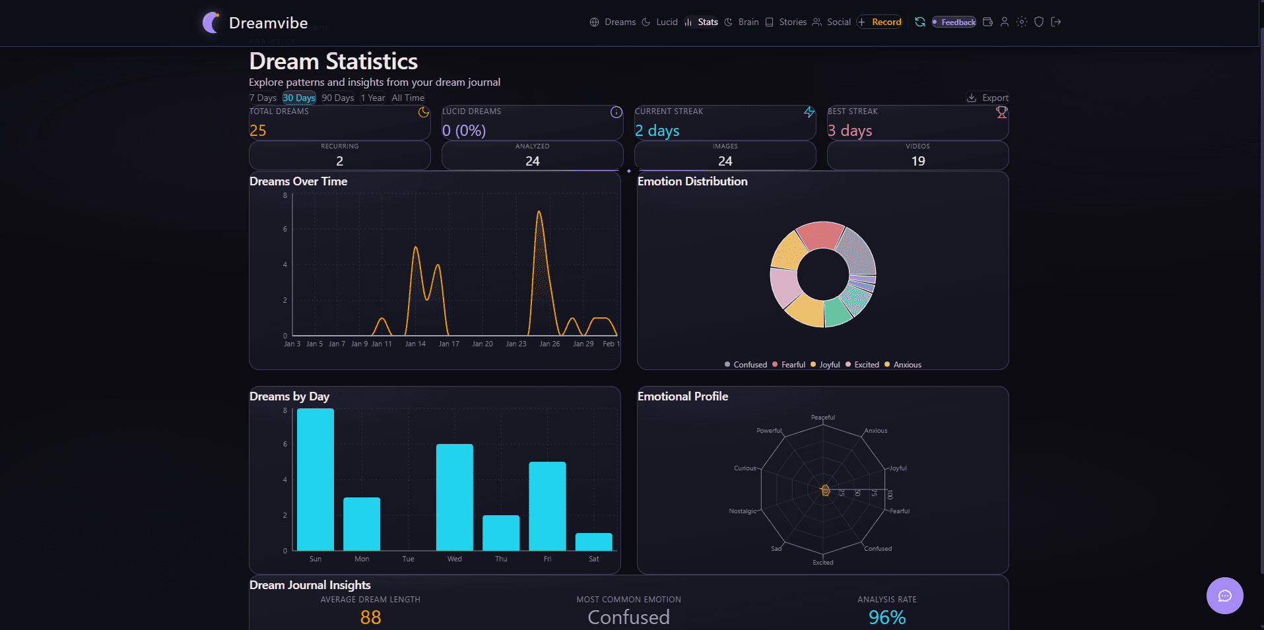1264x630 pixels.
Task: Click the sync refresh icon in the navbar
Action: (919, 22)
